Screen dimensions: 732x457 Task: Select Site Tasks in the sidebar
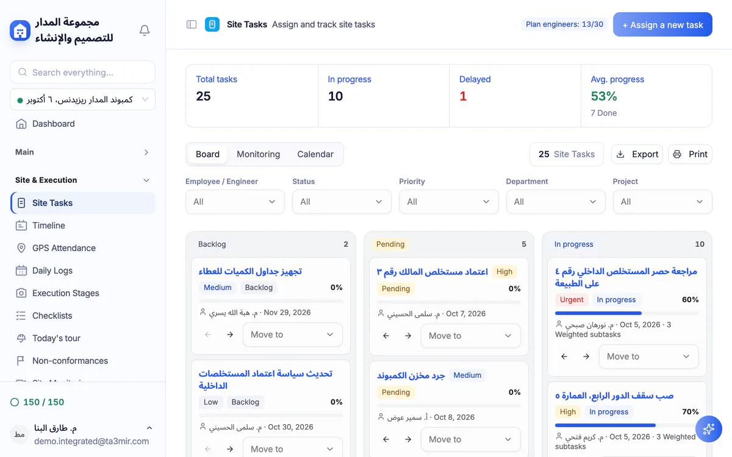pyautogui.click(x=82, y=203)
